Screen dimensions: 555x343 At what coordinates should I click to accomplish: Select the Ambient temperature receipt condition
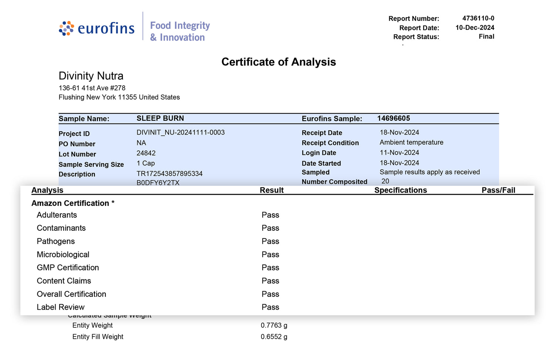(x=411, y=142)
